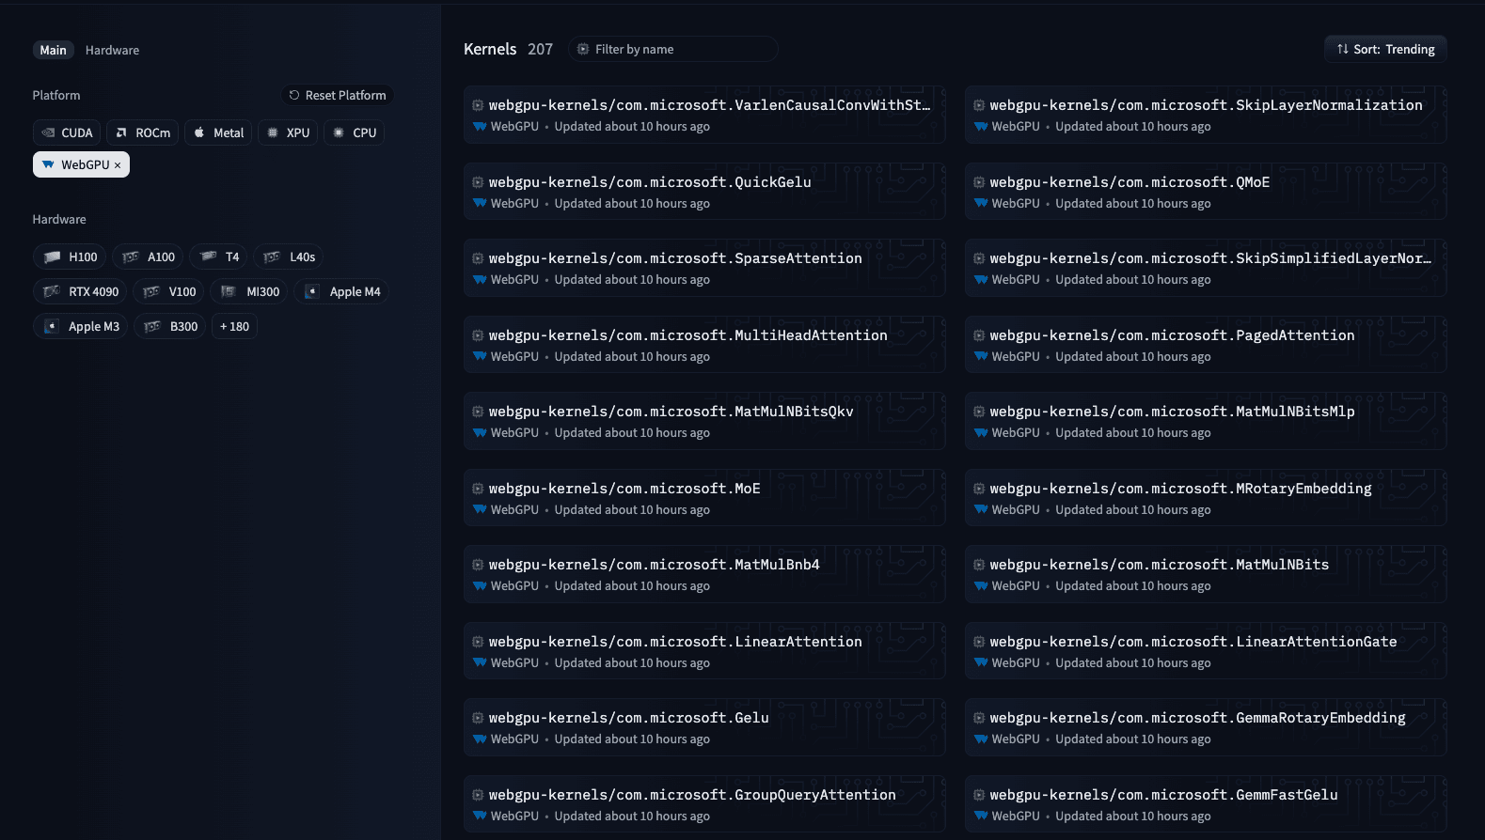The height and width of the screenshot is (840, 1485).
Task: Open the QMoE kernel
Action: pyautogui.click(x=1206, y=192)
